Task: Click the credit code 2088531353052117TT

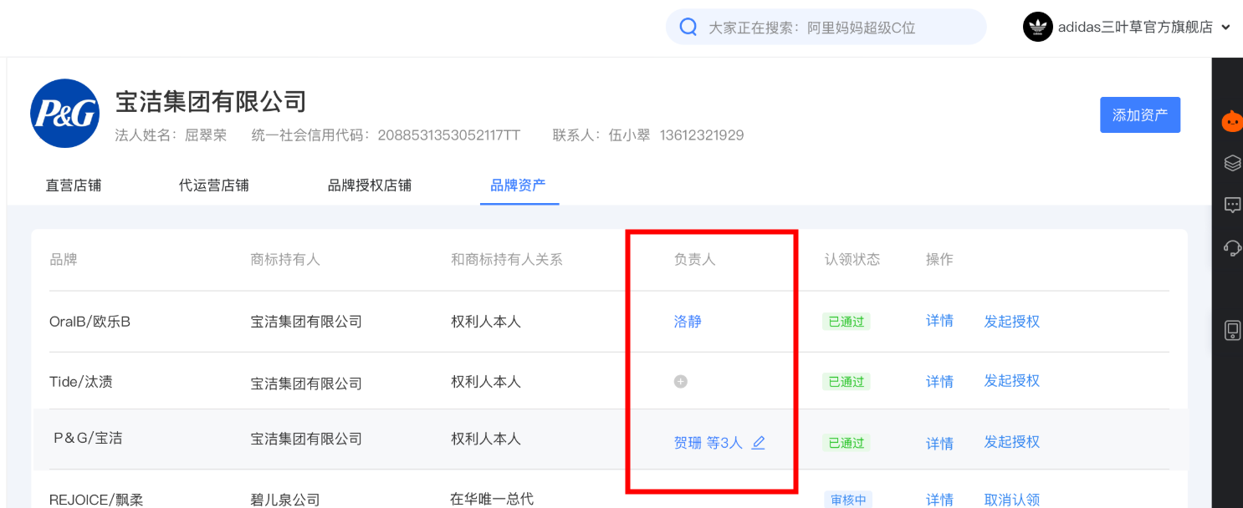Action: coord(449,135)
